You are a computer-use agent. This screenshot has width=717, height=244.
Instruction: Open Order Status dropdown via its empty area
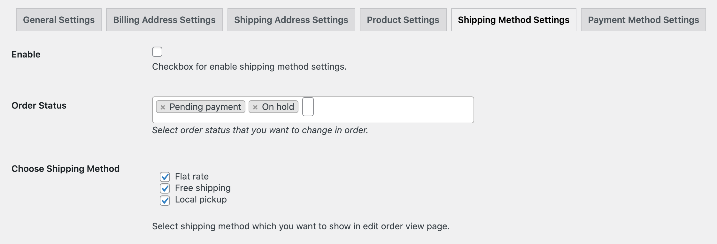[393, 110]
